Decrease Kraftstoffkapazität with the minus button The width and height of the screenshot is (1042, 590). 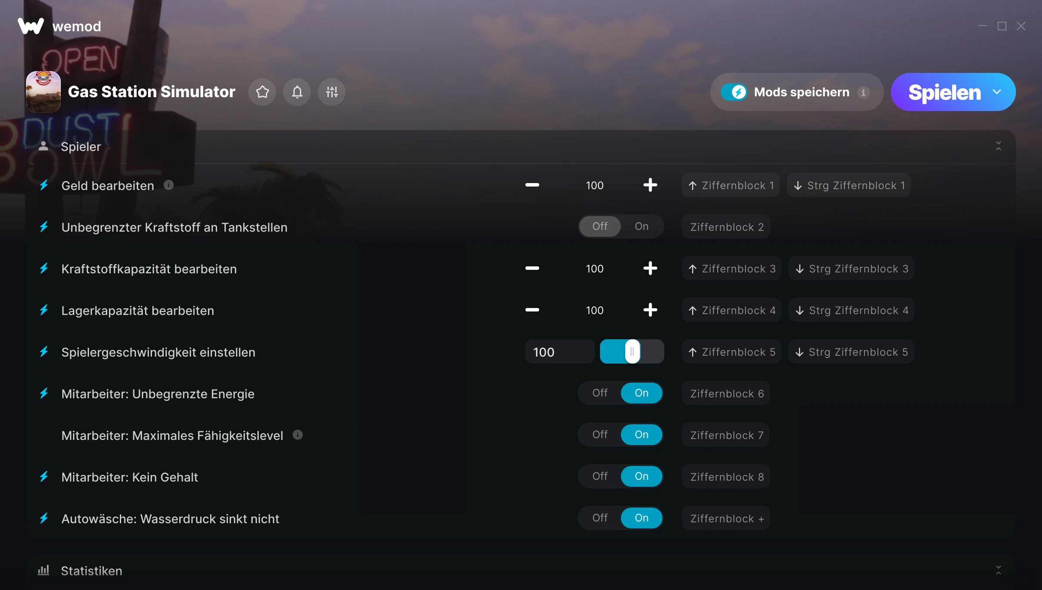pos(532,269)
